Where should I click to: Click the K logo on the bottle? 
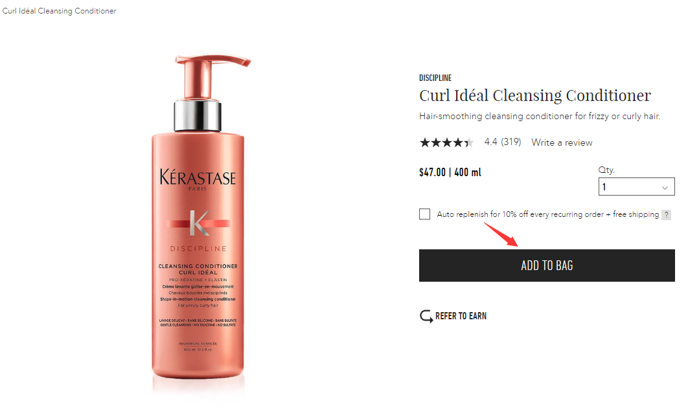[198, 223]
